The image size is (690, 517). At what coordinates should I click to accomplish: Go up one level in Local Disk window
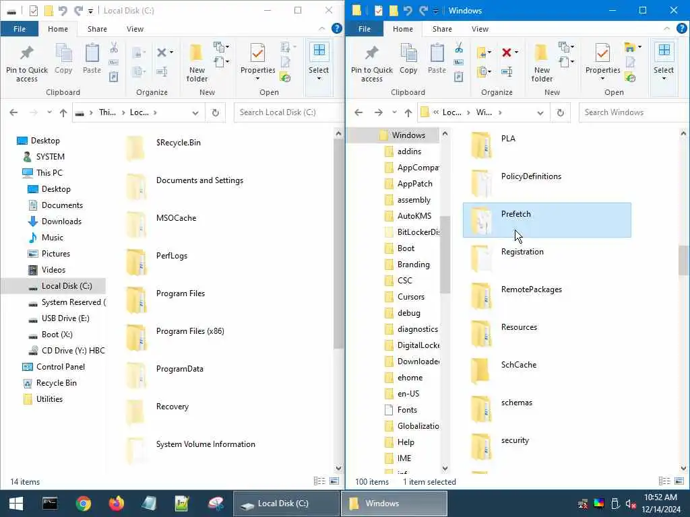click(x=63, y=112)
